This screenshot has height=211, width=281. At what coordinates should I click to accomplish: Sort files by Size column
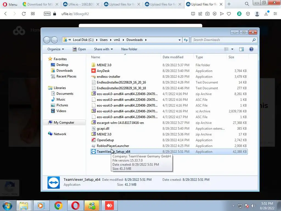238,57
